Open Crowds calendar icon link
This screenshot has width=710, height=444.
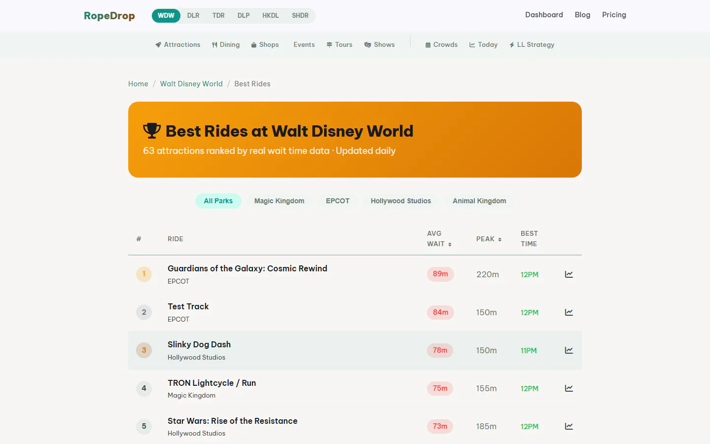pos(441,44)
